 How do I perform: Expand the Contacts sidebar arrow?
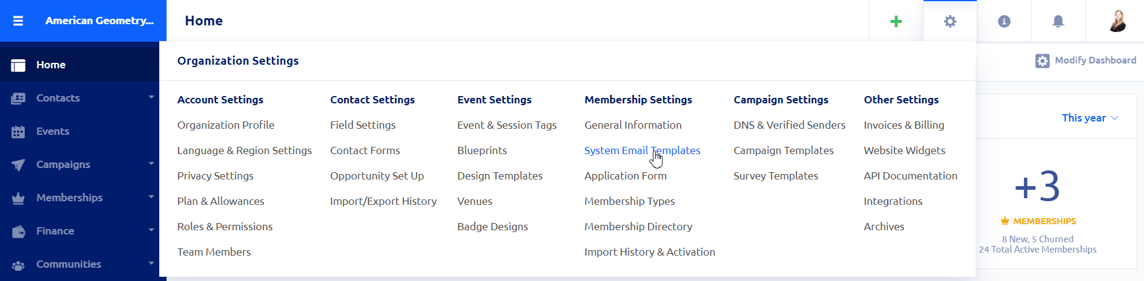[151, 97]
